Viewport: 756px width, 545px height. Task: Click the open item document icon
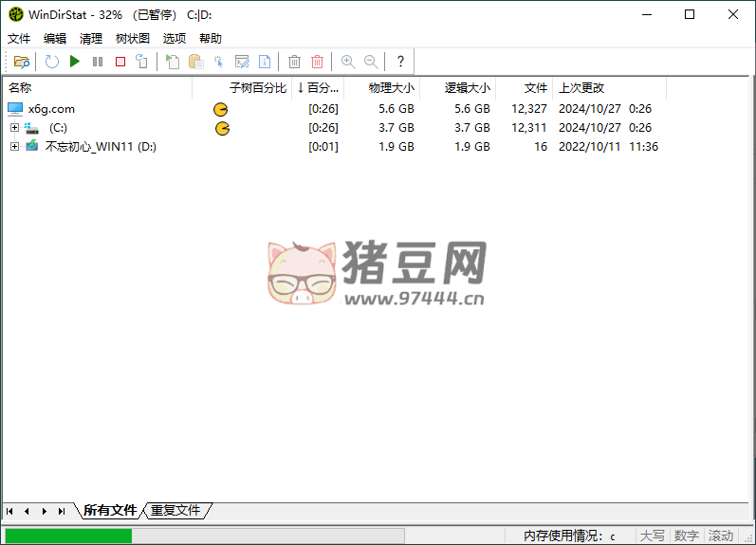coord(173,62)
